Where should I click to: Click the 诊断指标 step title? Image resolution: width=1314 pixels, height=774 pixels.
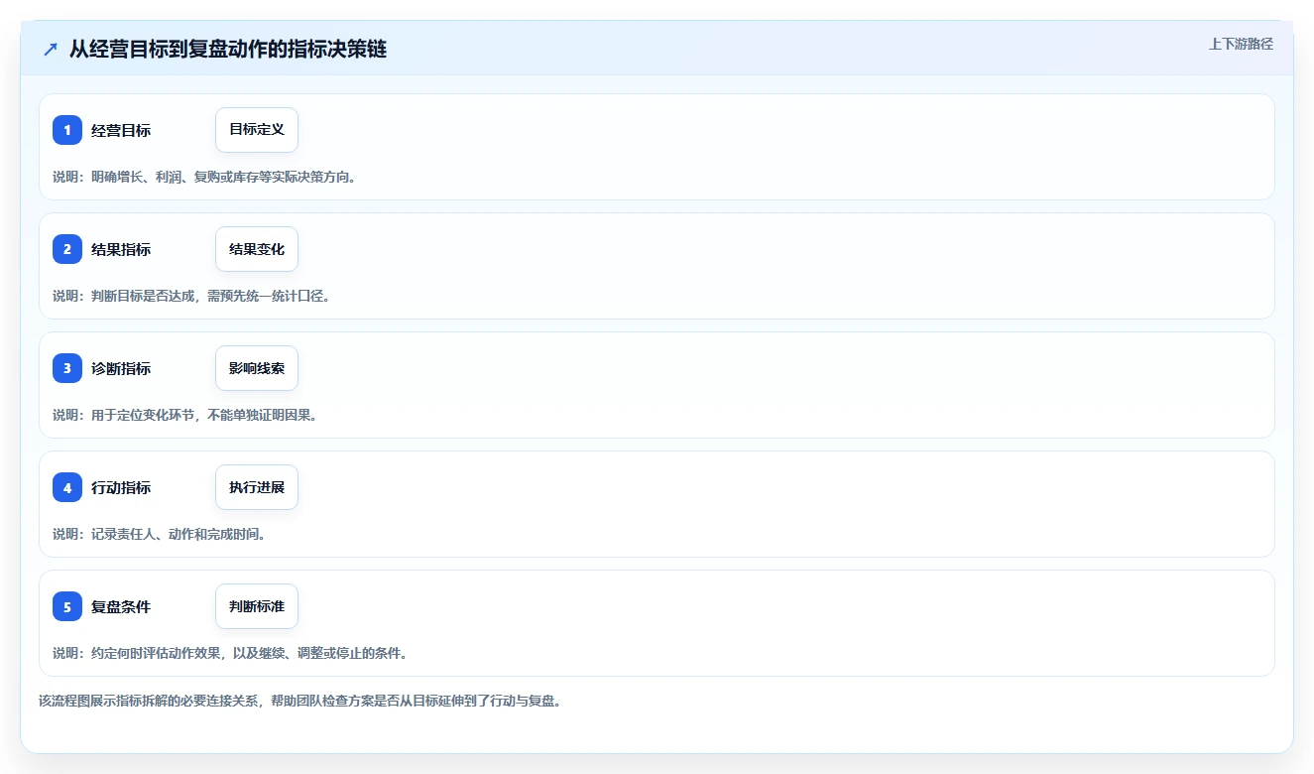[121, 369]
